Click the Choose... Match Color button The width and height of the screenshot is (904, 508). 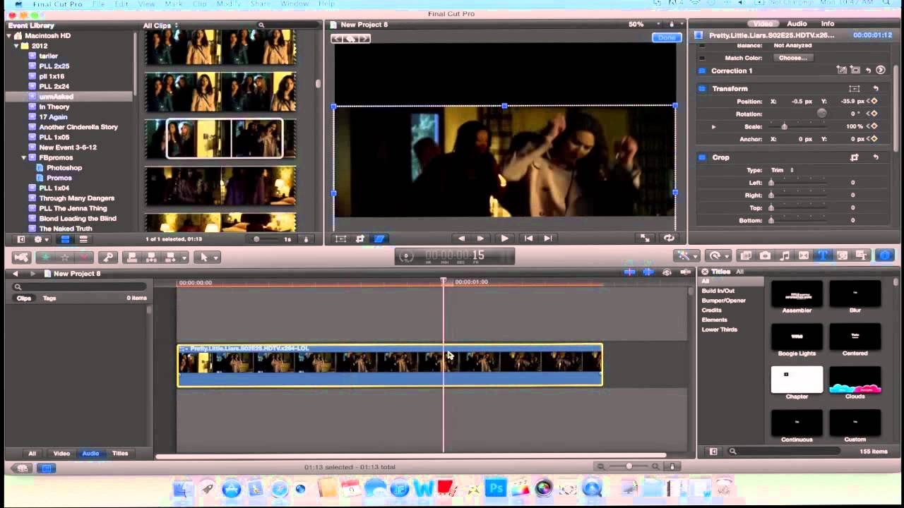pyautogui.click(x=792, y=58)
